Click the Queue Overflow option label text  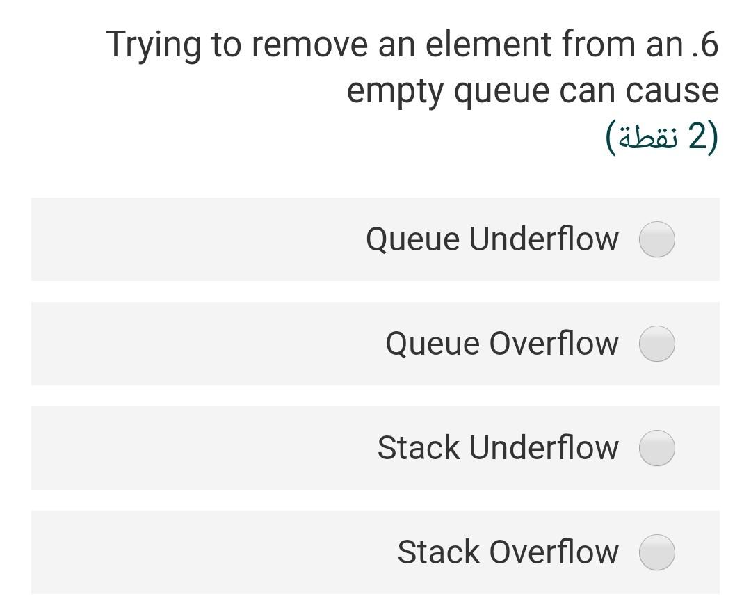[x=502, y=343]
